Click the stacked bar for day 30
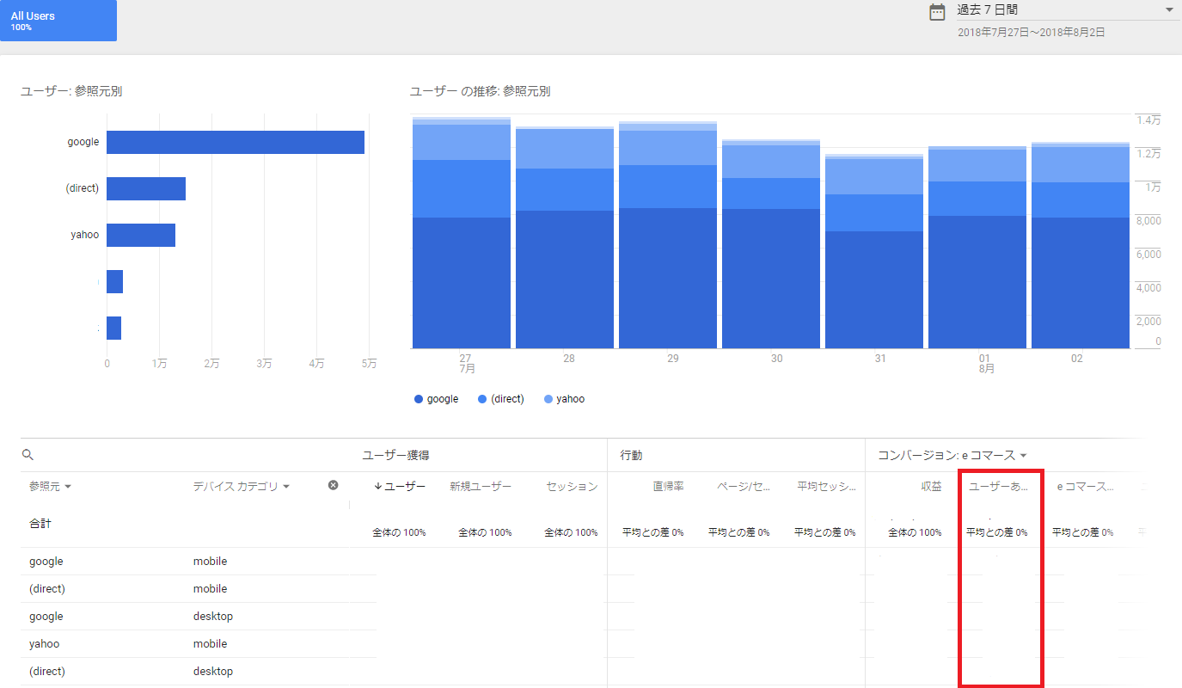Viewport: 1182px width, 688px height. point(771,243)
